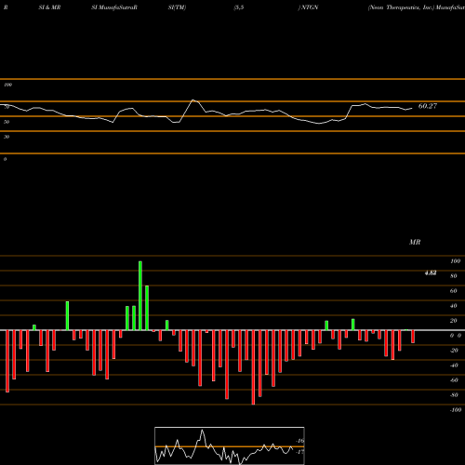Image resolution: width=465 pixels, height=465 pixels.
Task: Click the NTGN ticker text in header
Action: pyautogui.click(x=310, y=7)
